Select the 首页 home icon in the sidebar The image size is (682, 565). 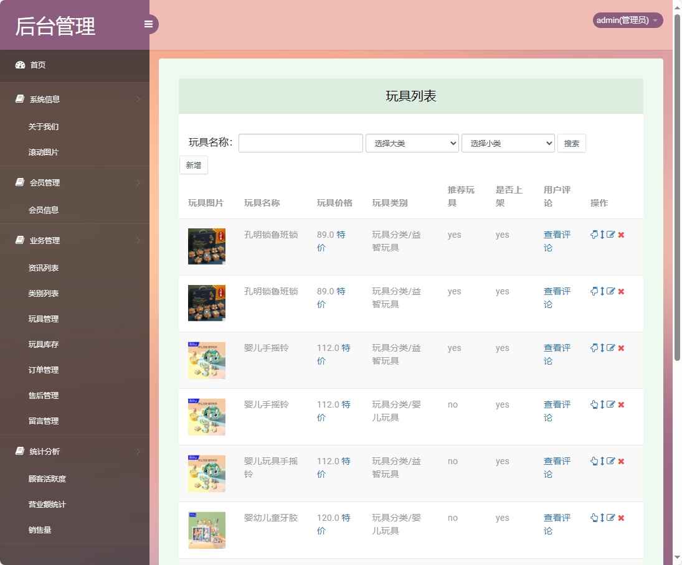click(19, 65)
